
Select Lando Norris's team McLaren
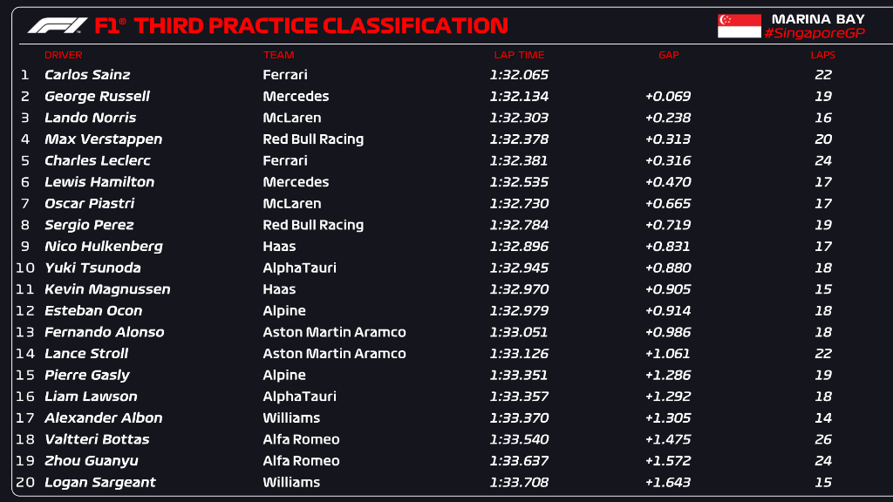coord(291,118)
